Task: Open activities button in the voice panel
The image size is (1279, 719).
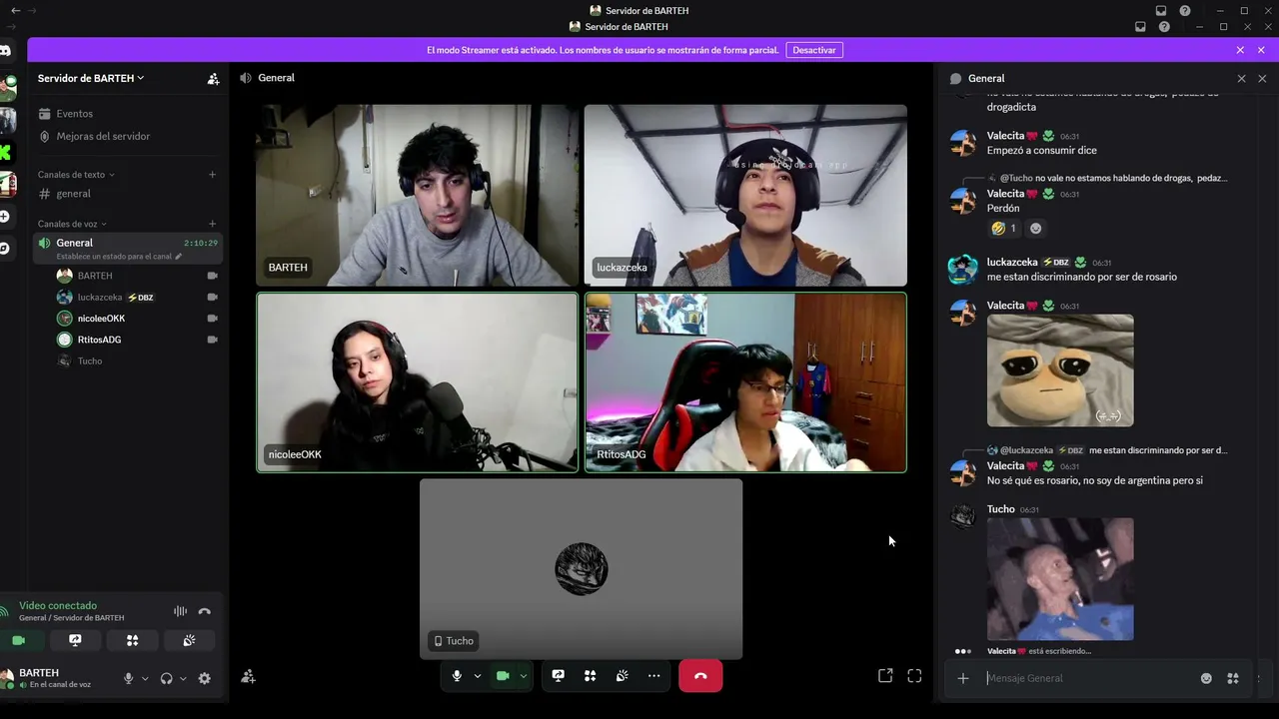Action: tap(132, 640)
